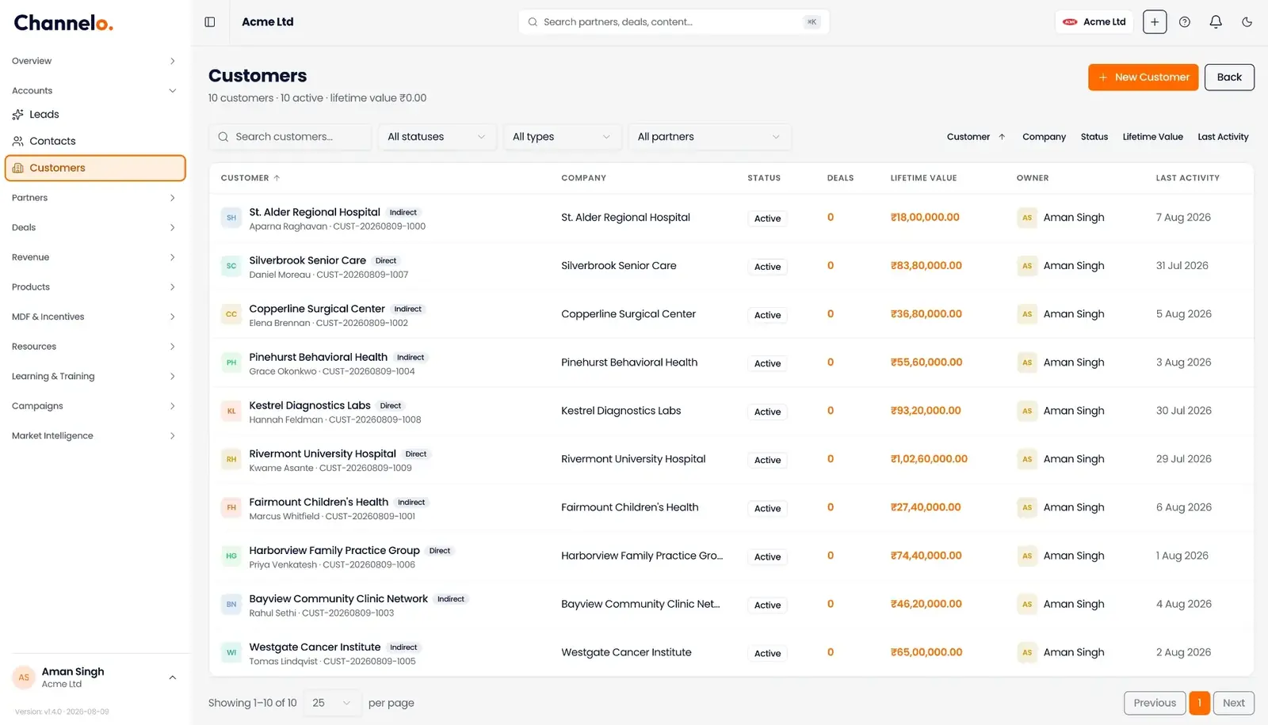Open Kestrel Diagnostics Labs customer name

pos(310,405)
